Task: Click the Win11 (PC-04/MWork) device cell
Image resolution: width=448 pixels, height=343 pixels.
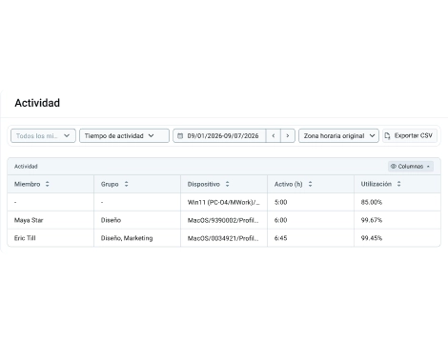Action: (224, 202)
